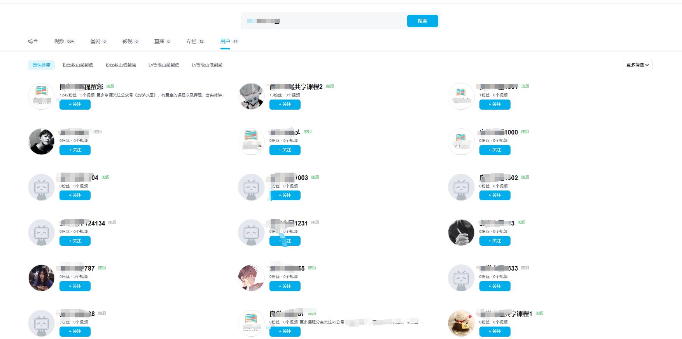Open profile name ending in 享课程1

tap(506, 314)
